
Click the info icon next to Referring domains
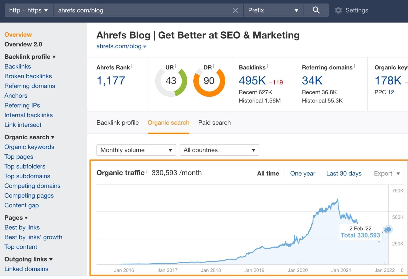pos(354,66)
